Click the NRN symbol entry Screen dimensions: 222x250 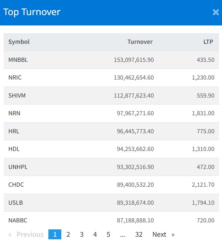pos(14,113)
